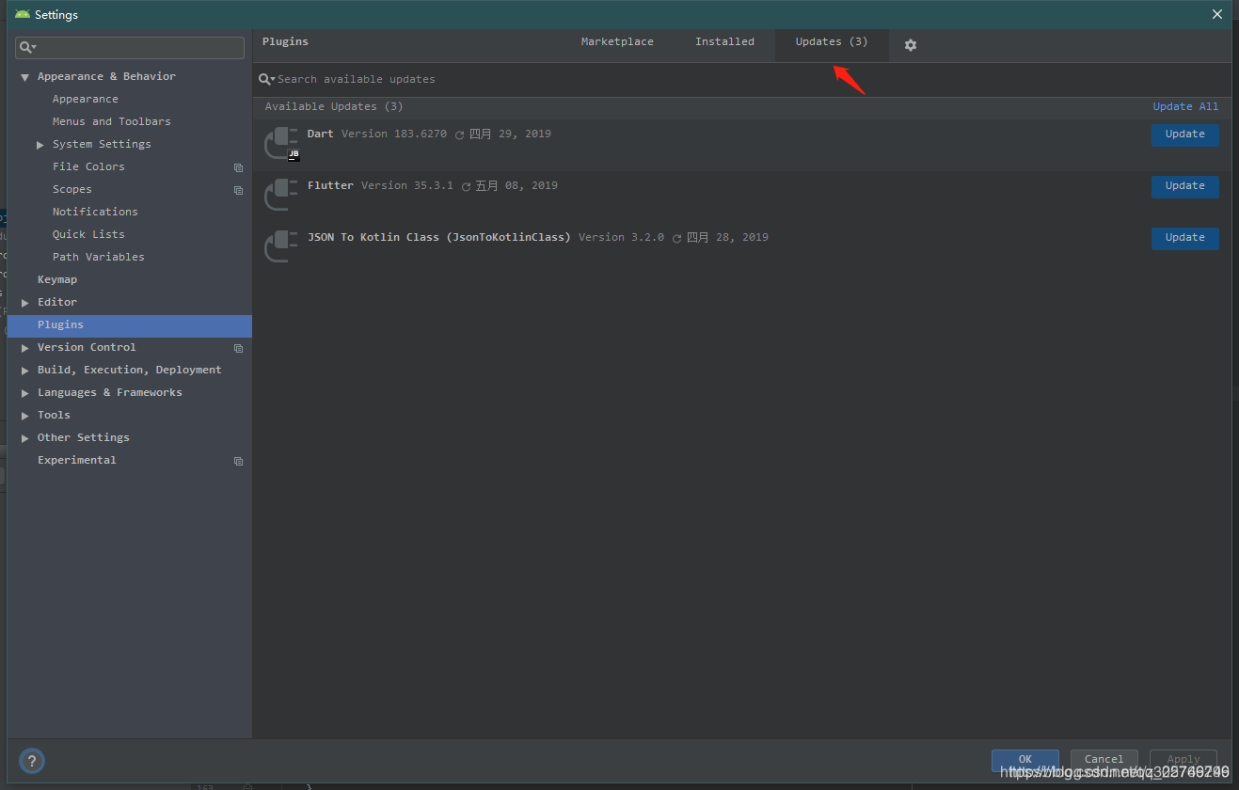The image size is (1239, 790).
Task: Select Appearance in the settings tree
Action: tap(86, 100)
